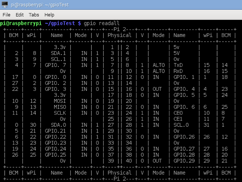The width and height of the screenshot is (242, 182).
Task: Click the 'GPIO.27' name cell
Action: click(184, 149)
